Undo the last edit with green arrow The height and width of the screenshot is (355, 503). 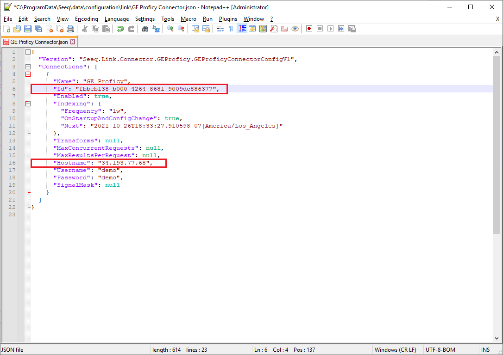click(120, 29)
